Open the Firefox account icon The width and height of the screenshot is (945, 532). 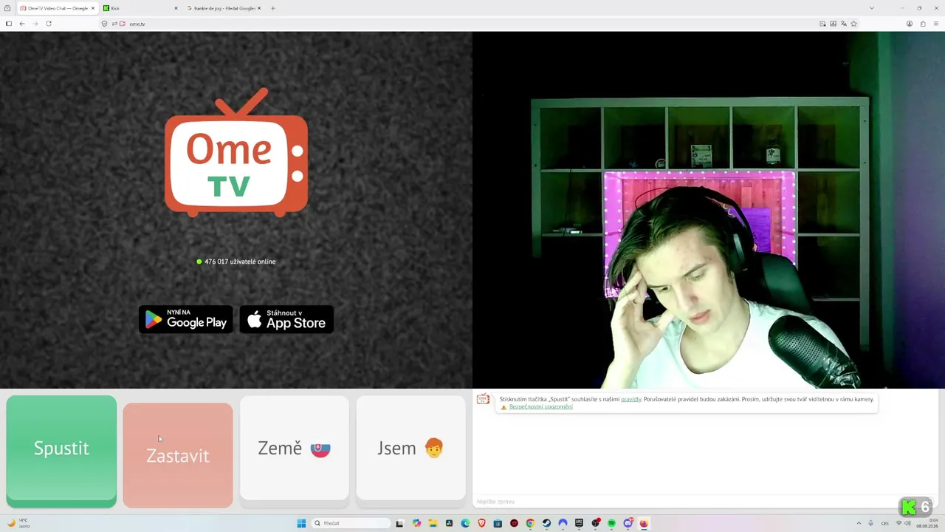click(910, 24)
